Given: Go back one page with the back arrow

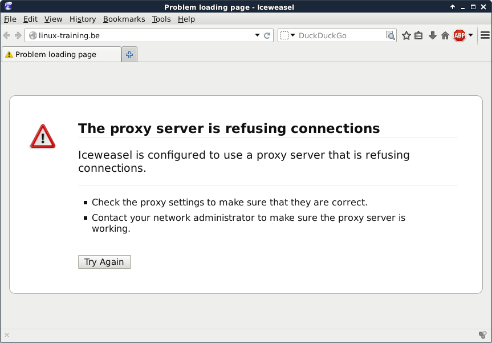Looking at the screenshot, I should 6,35.
